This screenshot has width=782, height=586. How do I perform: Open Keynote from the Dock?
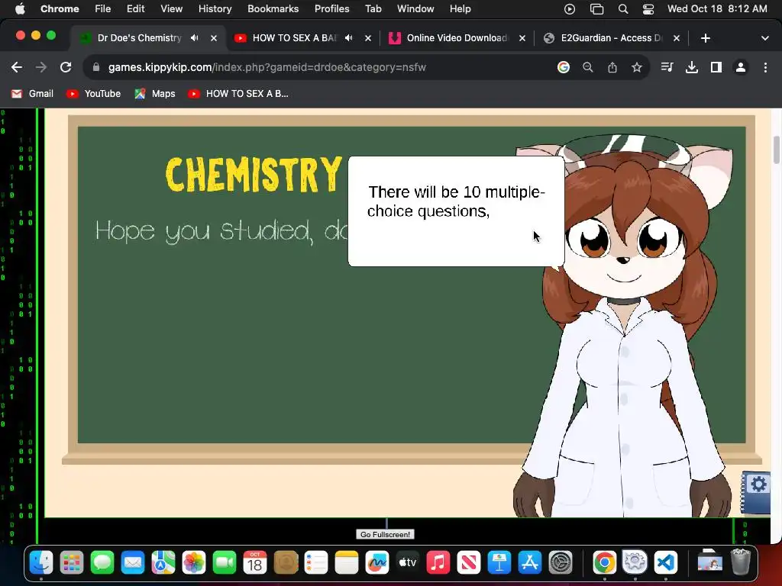(x=499, y=563)
